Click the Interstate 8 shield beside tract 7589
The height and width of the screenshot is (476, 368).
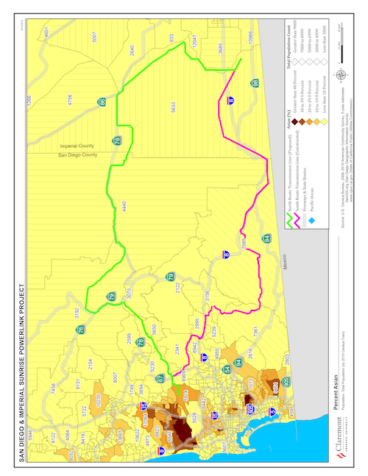[226, 255]
